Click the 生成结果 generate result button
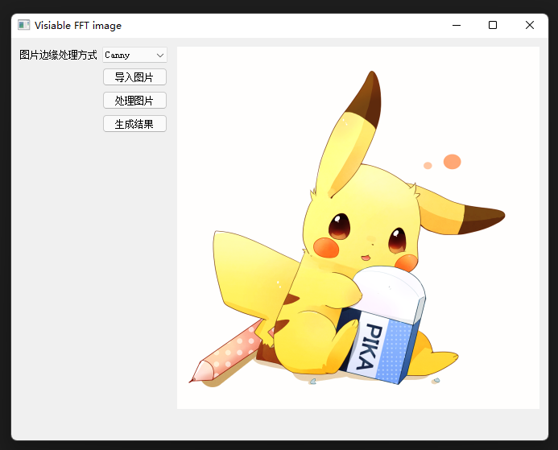Screen dimensions: 558x450 pyautogui.click(x=134, y=124)
